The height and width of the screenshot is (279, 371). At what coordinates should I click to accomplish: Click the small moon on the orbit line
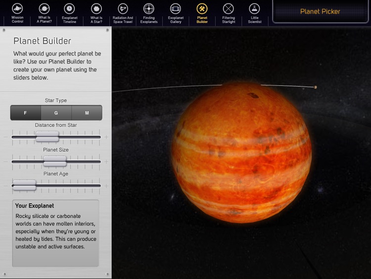(316, 87)
